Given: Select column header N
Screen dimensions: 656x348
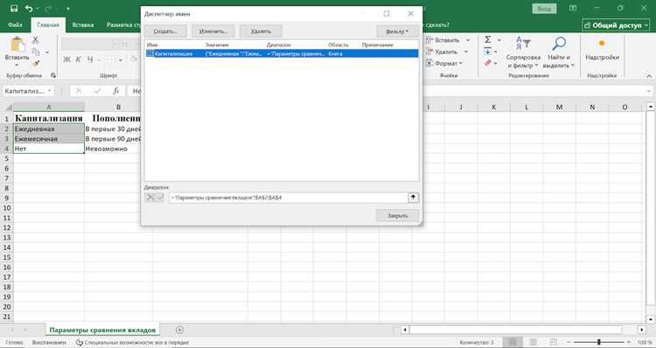Looking at the screenshot, I should click(x=592, y=108).
